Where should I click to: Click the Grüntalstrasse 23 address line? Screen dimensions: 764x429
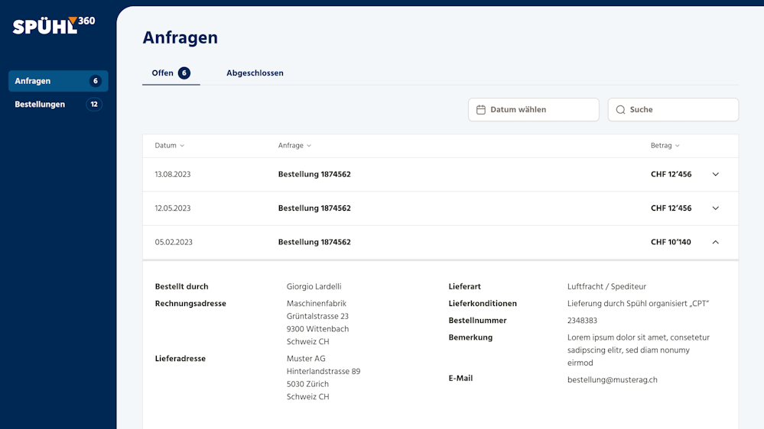pos(317,316)
